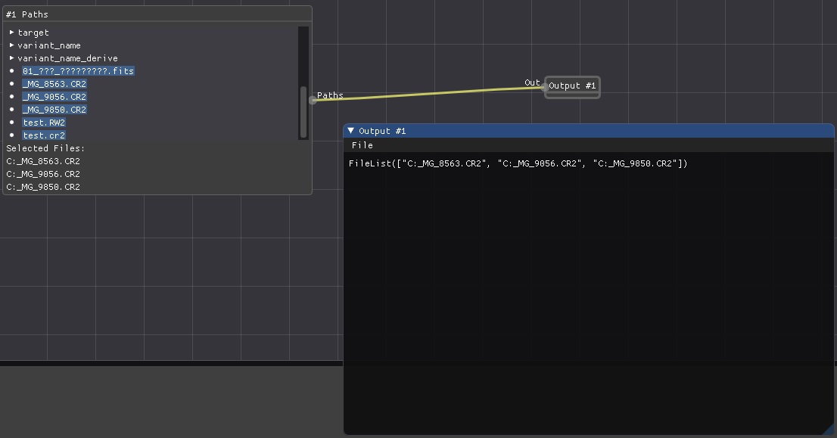Click the Out pin label

(532, 82)
